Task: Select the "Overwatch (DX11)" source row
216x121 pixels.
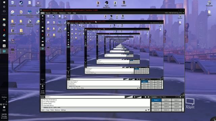Action: 96,106
